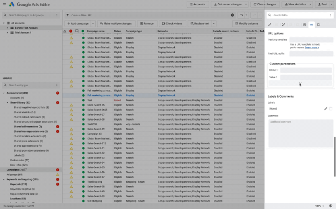
Task: Open the undo history dropdown arrow
Action: [246, 15]
